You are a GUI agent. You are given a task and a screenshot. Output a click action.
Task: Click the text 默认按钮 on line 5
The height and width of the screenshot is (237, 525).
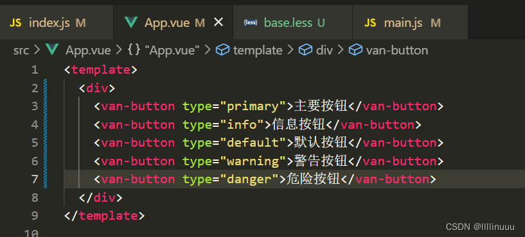(x=321, y=143)
